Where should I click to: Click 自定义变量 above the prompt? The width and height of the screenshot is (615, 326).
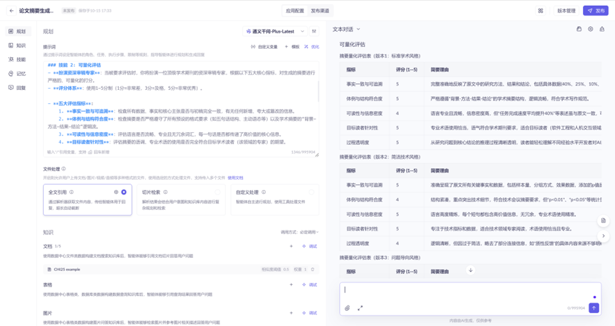click(x=264, y=47)
